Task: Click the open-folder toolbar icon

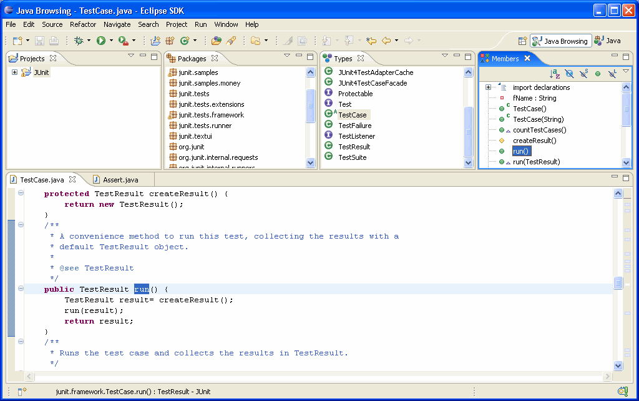Action: 255,41
